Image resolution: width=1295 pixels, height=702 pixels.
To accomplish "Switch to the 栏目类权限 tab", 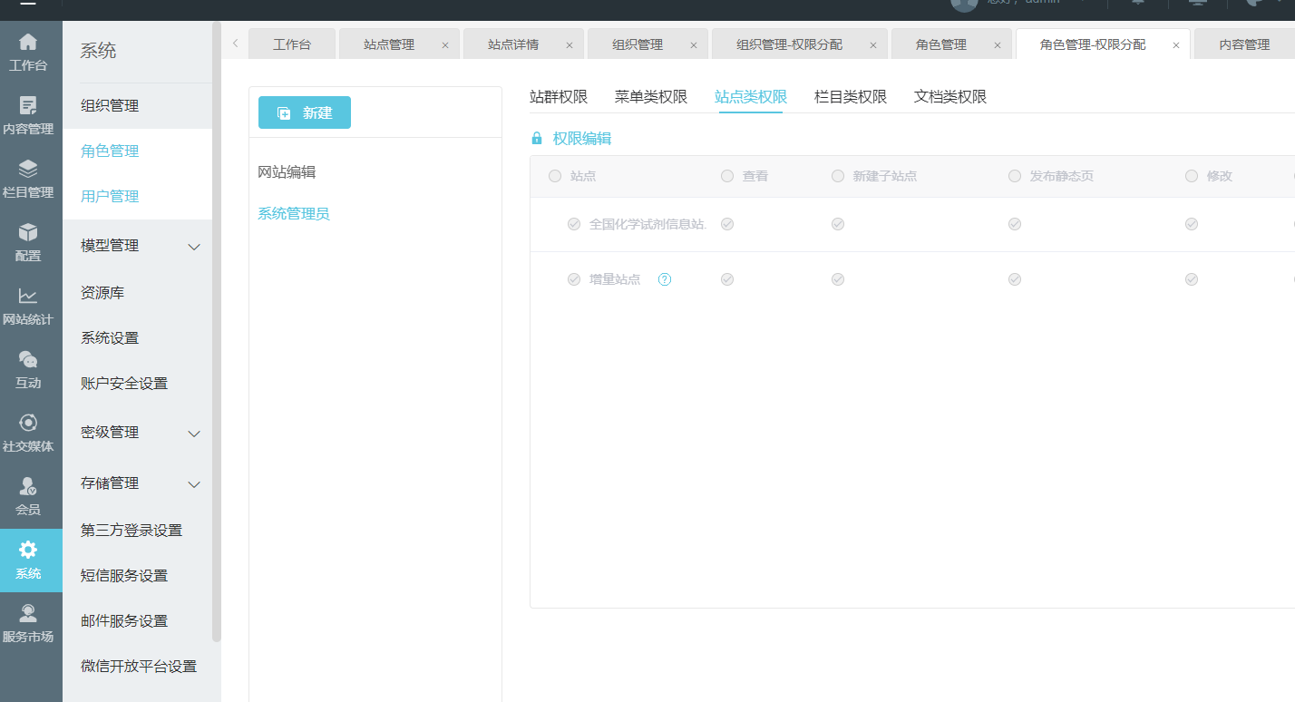I will pos(850,97).
